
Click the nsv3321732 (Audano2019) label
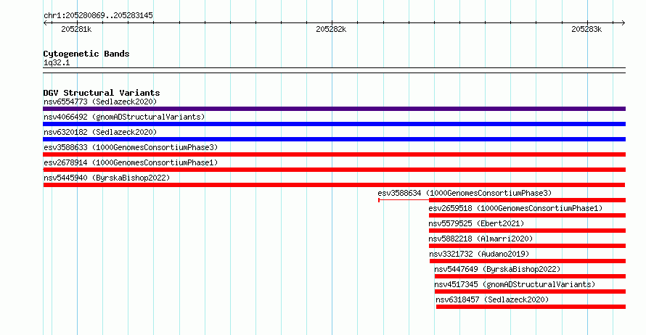[x=479, y=254]
